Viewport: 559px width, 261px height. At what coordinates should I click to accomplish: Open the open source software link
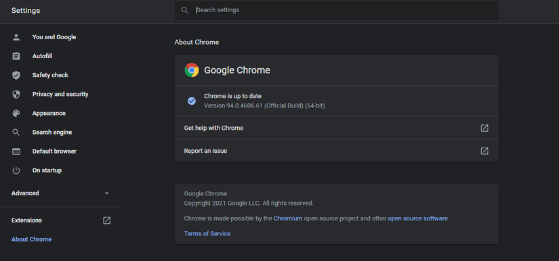(417, 218)
